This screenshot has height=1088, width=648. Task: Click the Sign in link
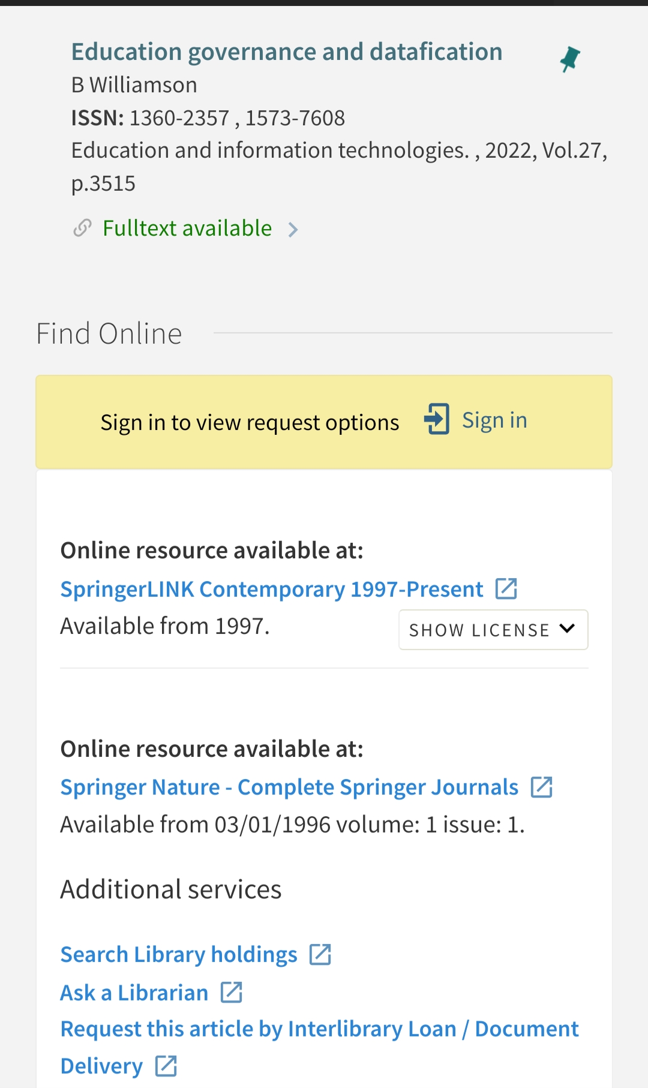tap(494, 420)
